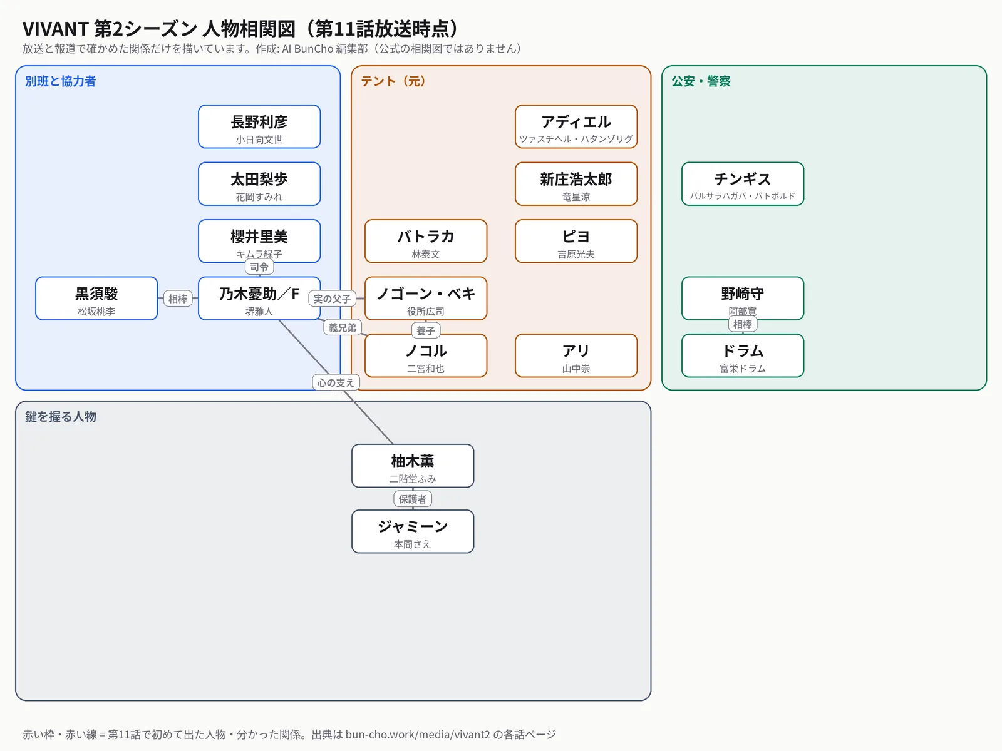Select the ジャミーン character card
Screen dimensions: 1002x751
pos(413,531)
